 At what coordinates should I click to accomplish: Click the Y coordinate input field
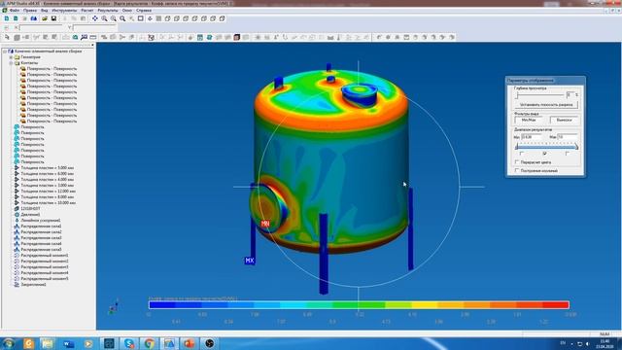pyautogui.click(x=95, y=28)
